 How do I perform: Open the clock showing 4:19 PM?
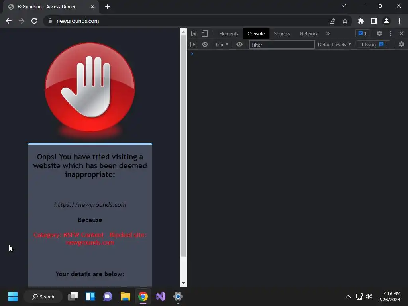pyautogui.click(x=389, y=296)
